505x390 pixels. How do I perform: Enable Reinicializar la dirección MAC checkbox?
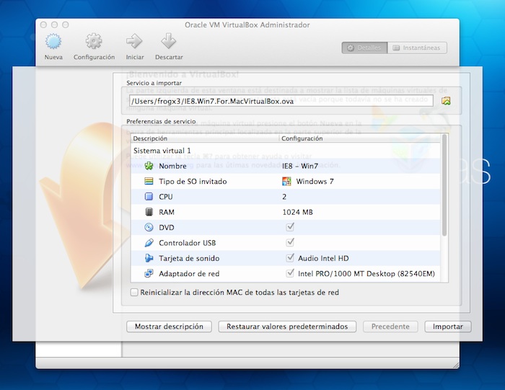tap(134, 293)
